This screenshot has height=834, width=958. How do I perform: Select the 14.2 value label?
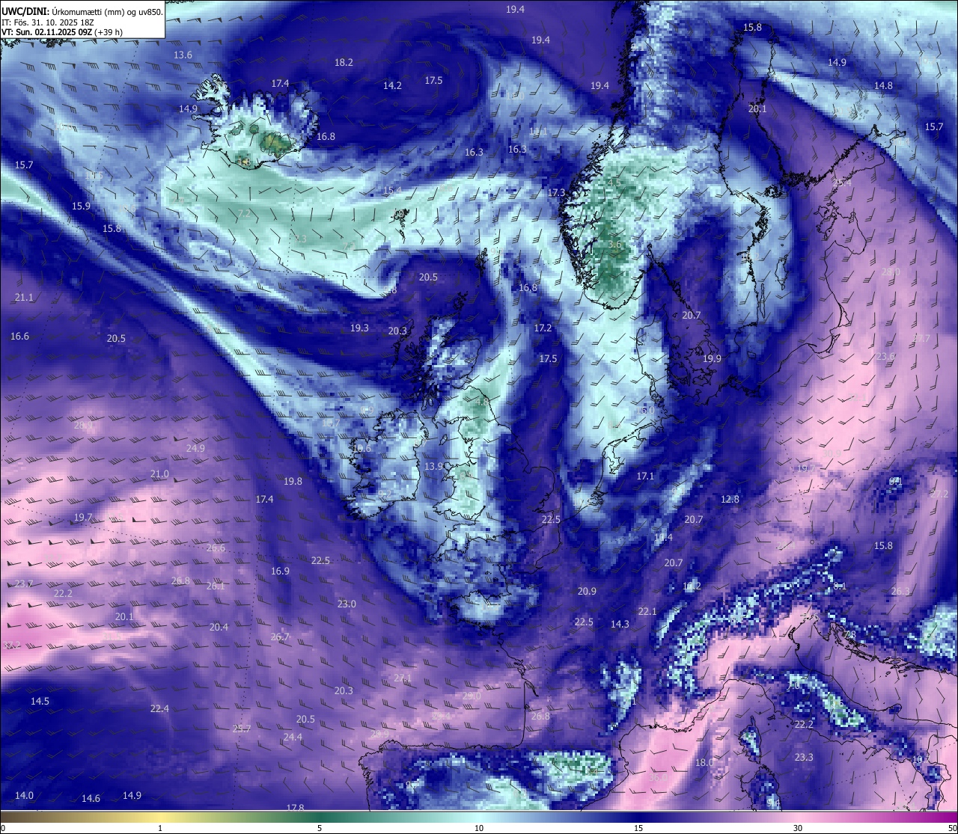[x=392, y=86]
